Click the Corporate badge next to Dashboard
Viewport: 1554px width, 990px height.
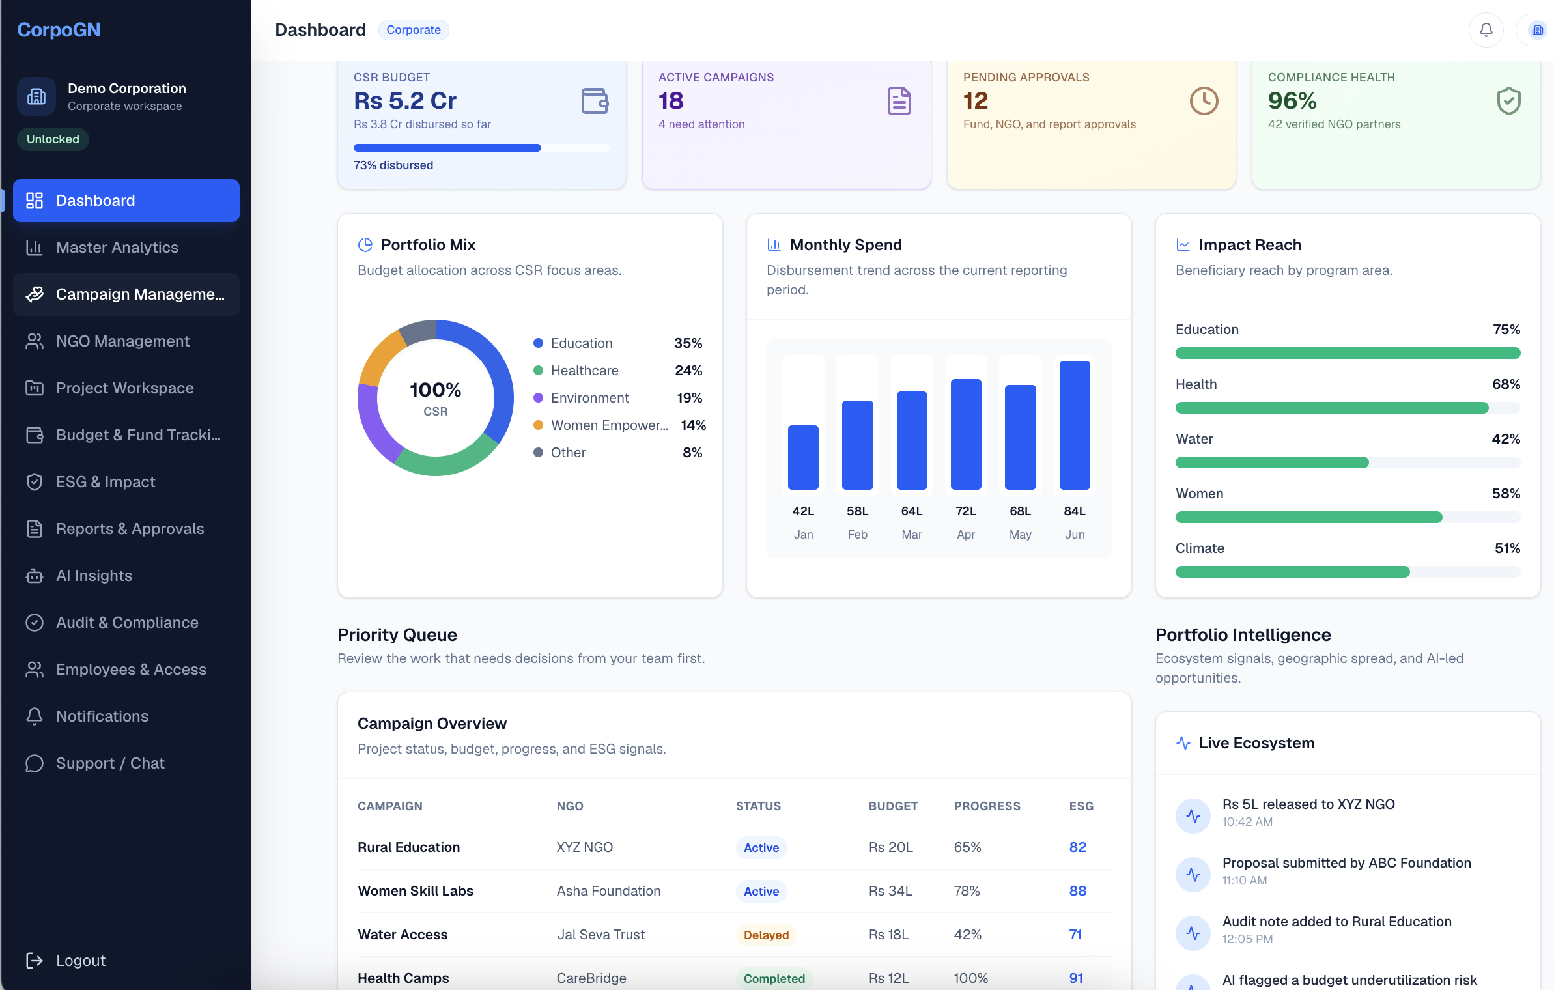point(414,30)
